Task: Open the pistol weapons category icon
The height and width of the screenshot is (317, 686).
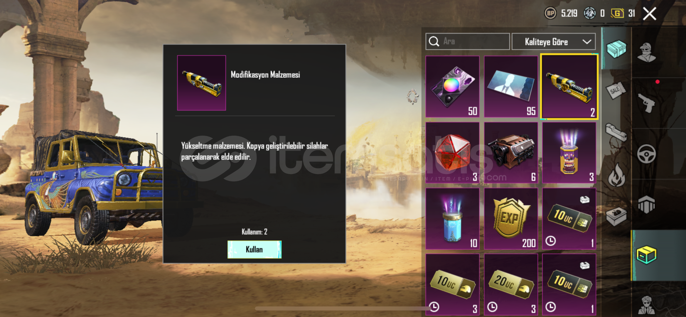Action: click(x=646, y=103)
